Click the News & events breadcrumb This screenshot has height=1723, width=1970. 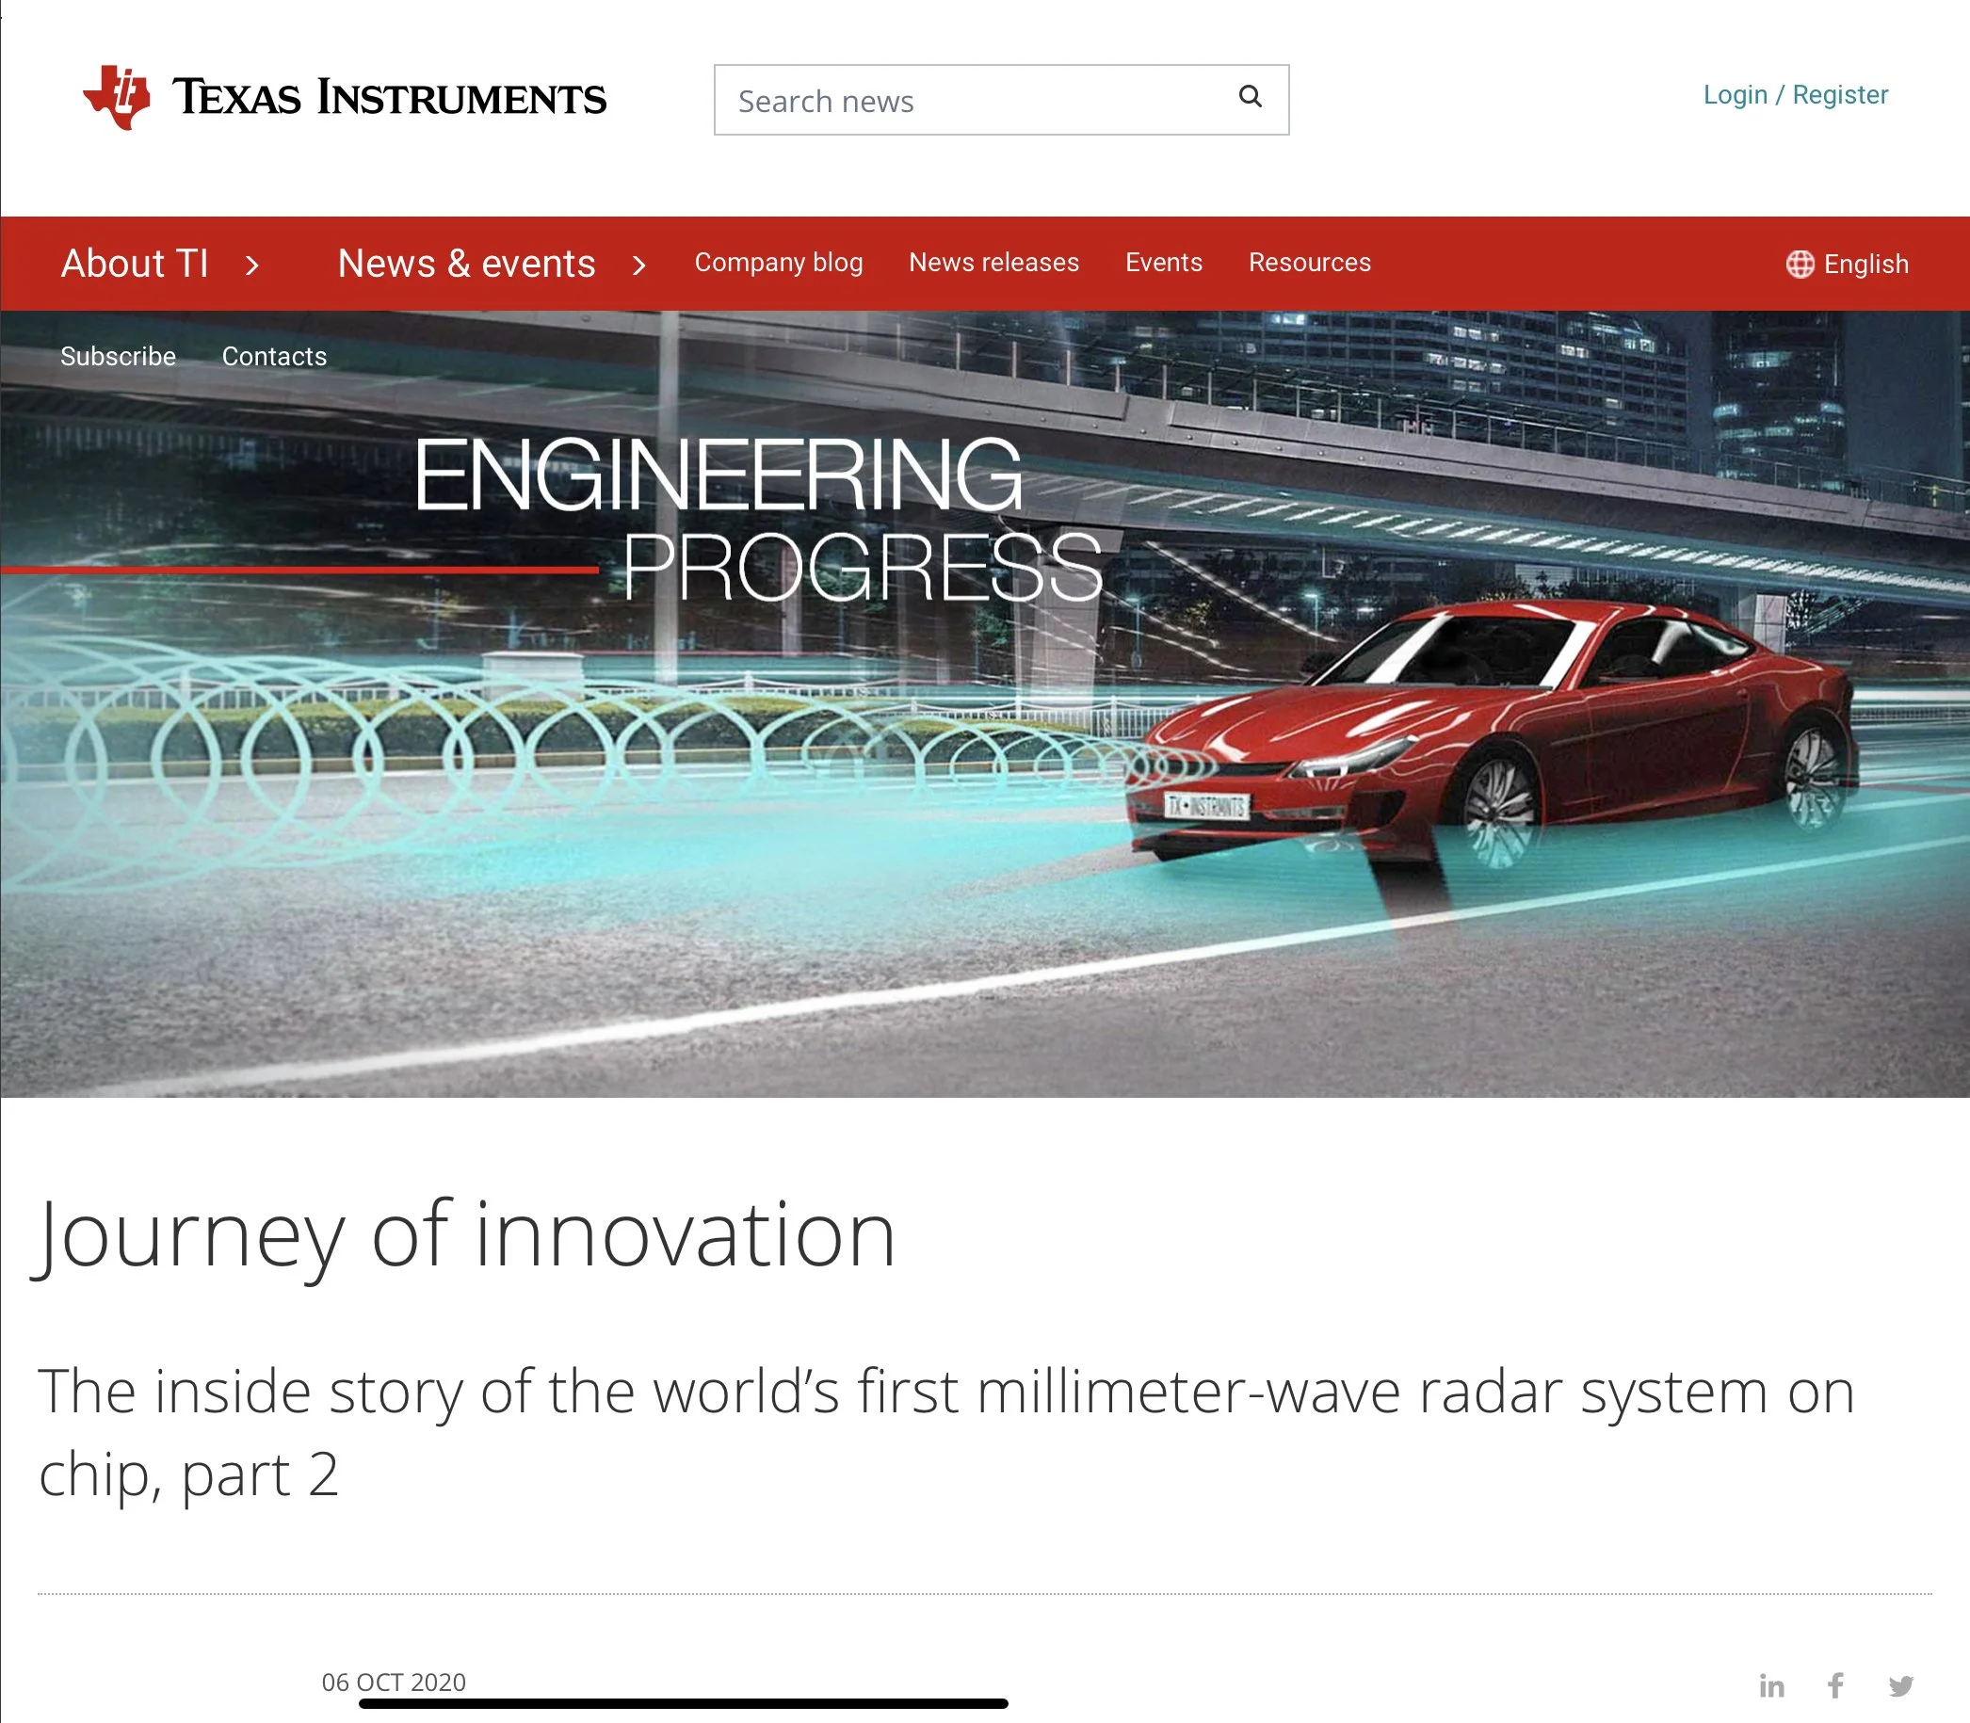[466, 264]
